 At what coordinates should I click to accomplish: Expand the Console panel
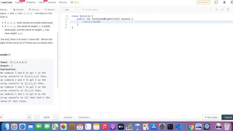tap(69, 117)
